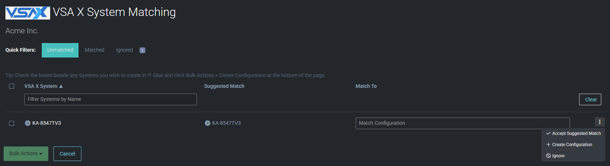Viewport: 610px width, 166px height.
Task: Click the Ignore circle-slash icon
Action: (x=548, y=156)
